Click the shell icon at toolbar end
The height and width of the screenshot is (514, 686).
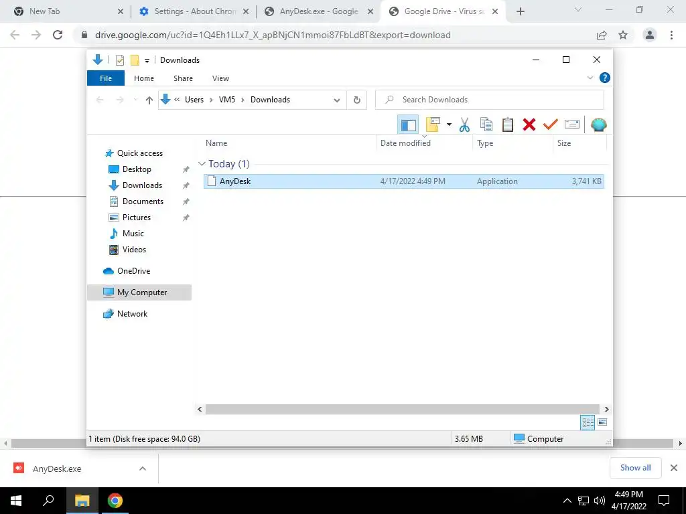point(598,124)
